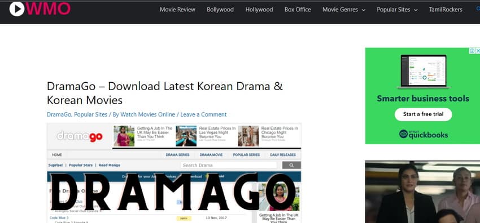Click the laptop image in QuickBooks ad
Viewport: 480px width, 223px height.
point(424,72)
